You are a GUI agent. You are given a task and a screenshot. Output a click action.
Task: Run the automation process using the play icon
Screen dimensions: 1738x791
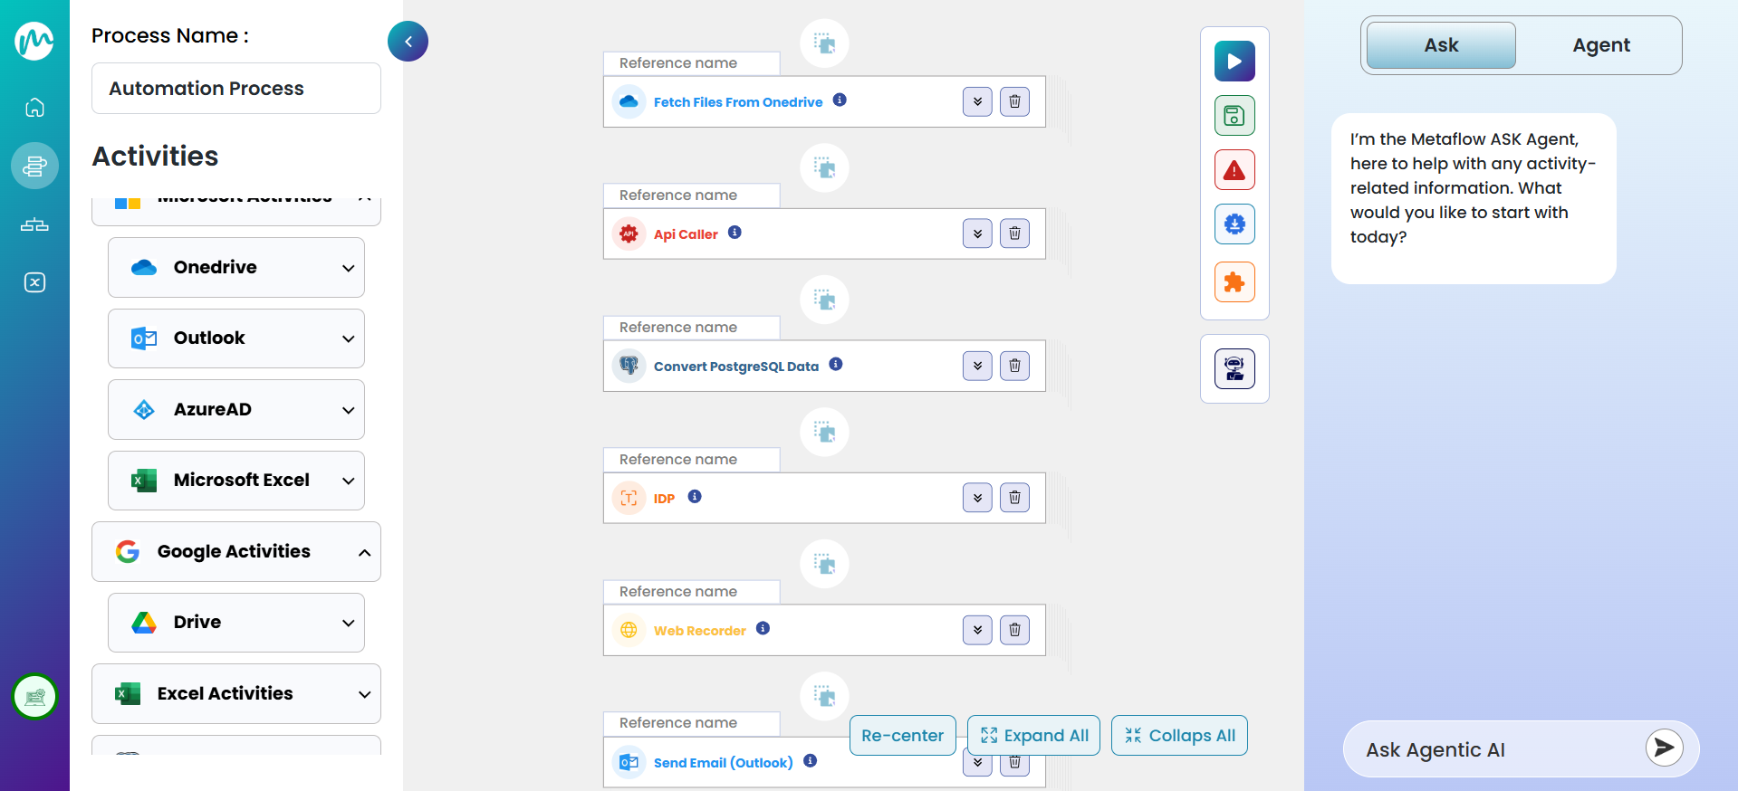point(1234,61)
